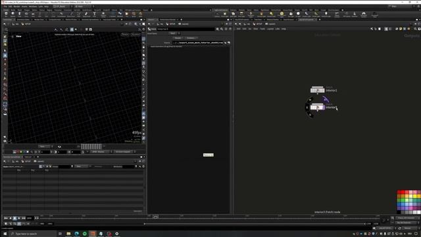The height and width of the screenshot is (237, 421).
Task: Toggle Vertices attribute class in spreadsheet
Action: 44,167
